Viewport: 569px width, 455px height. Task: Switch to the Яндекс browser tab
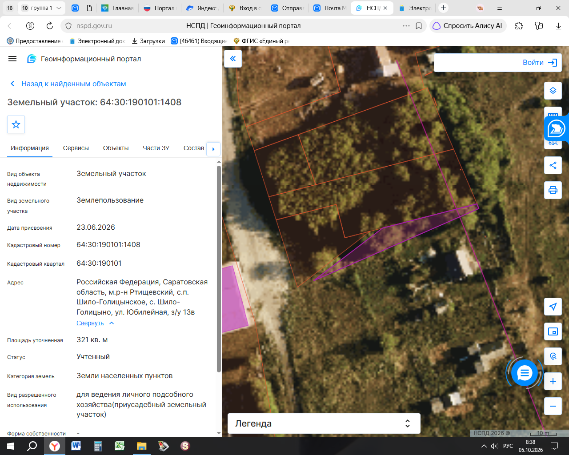coord(203,8)
